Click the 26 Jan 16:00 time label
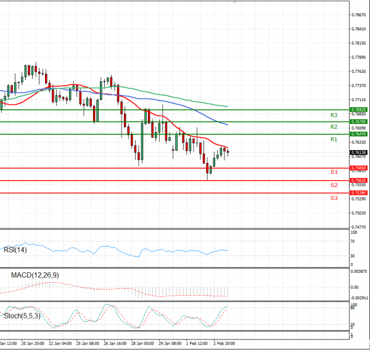This screenshot has height=350, width=370. [115, 343]
